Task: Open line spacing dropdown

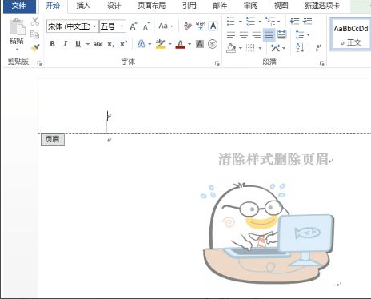Action: pos(302,34)
